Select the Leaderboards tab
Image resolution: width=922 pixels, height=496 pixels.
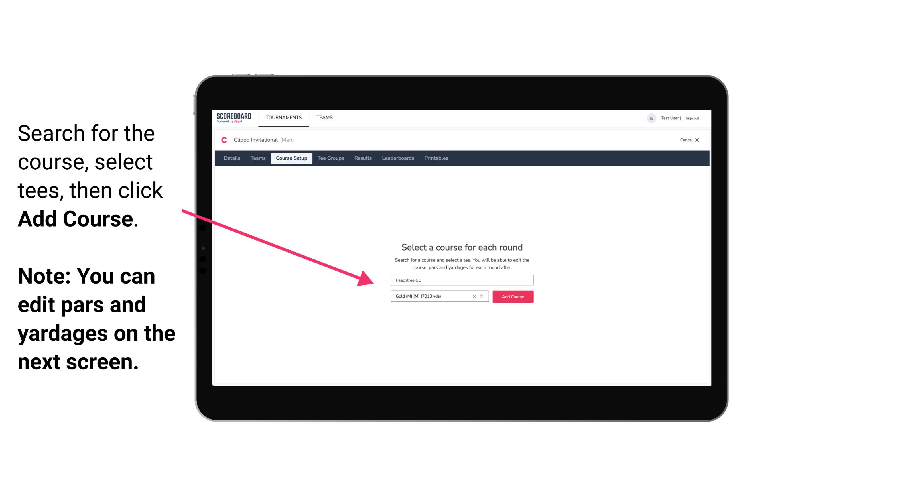click(397, 158)
